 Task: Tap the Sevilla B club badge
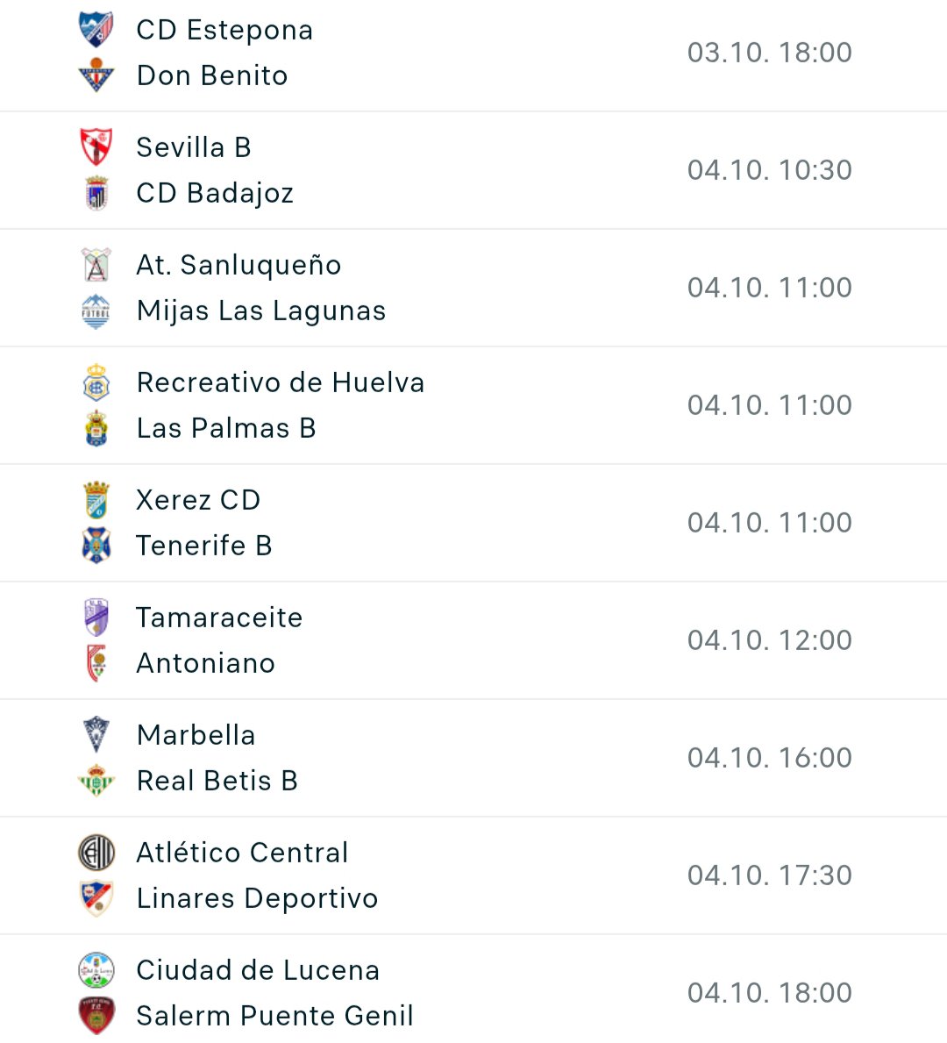click(96, 147)
